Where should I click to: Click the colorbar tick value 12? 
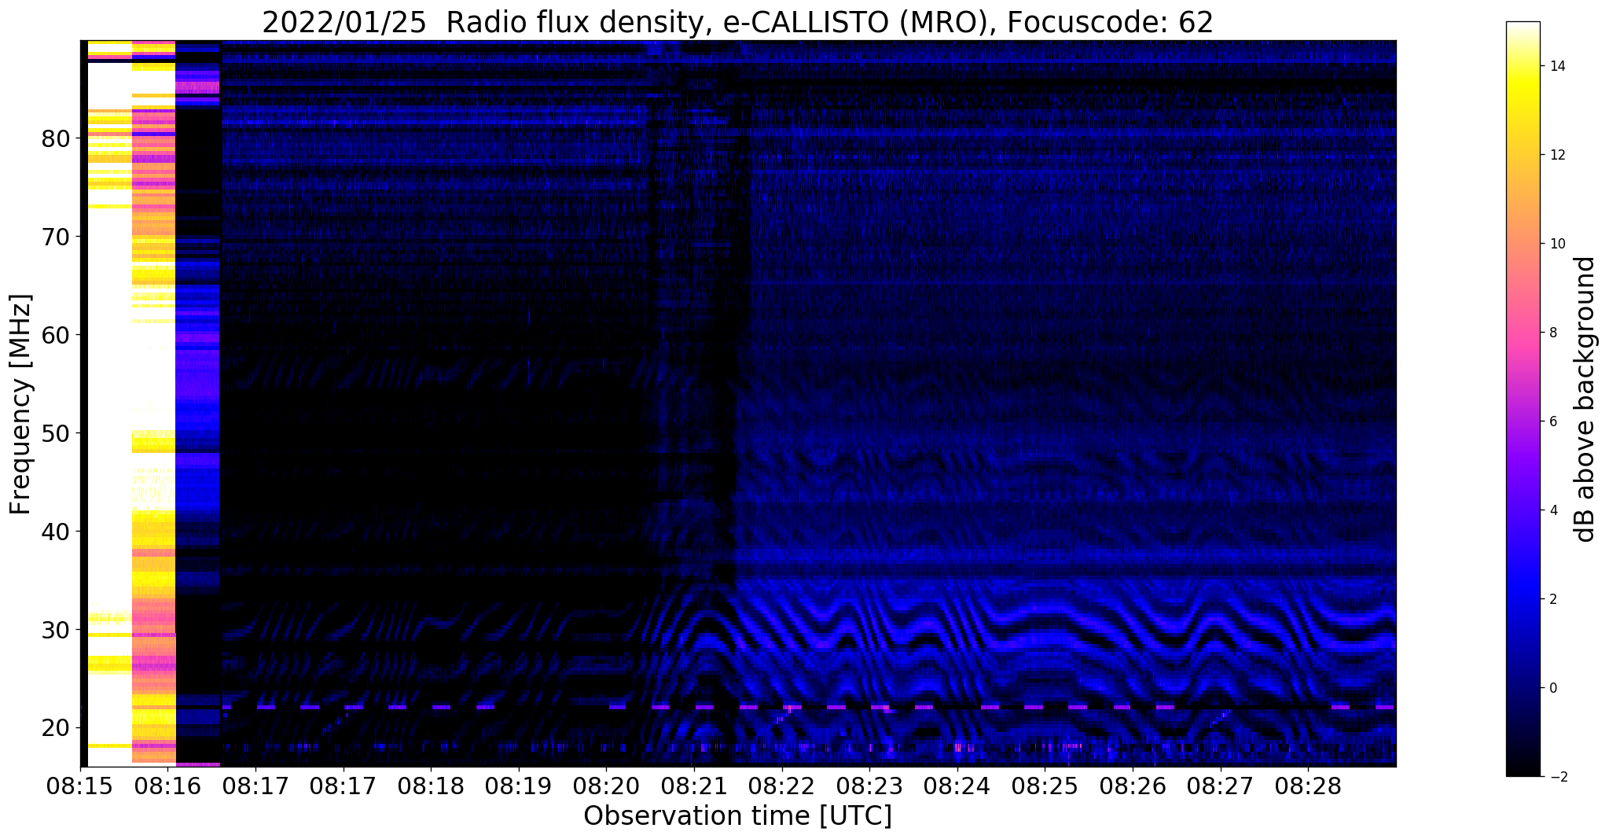(x=1556, y=156)
